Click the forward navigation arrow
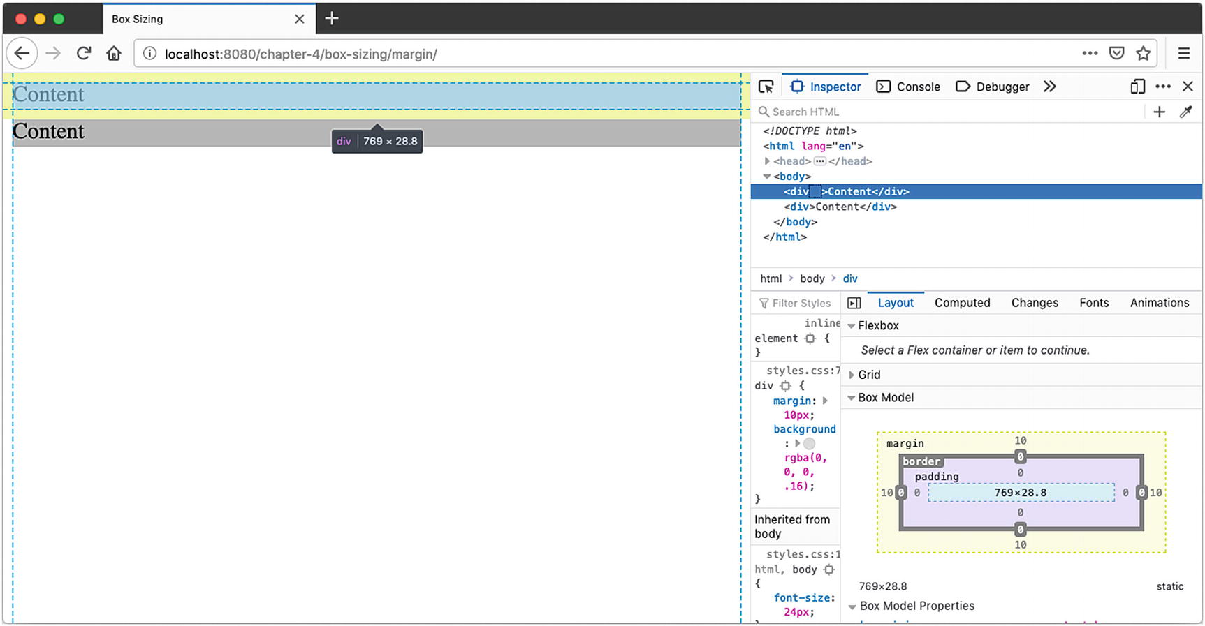1205x626 pixels. click(x=53, y=54)
